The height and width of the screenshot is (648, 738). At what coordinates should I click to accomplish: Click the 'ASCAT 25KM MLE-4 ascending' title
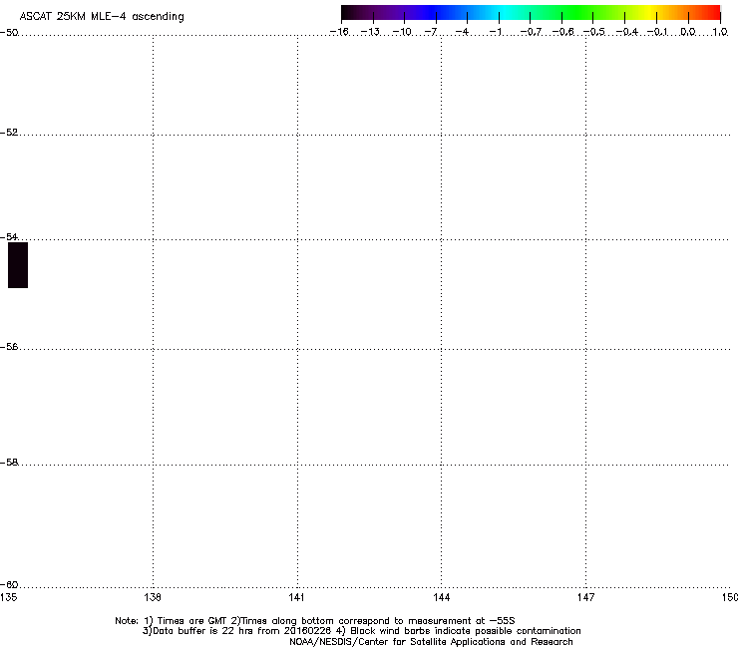(x=102, y=17)
